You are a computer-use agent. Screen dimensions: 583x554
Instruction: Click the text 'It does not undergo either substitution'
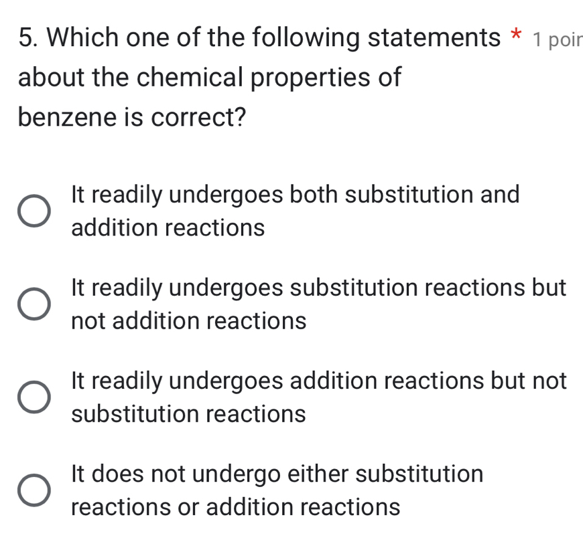277,474
